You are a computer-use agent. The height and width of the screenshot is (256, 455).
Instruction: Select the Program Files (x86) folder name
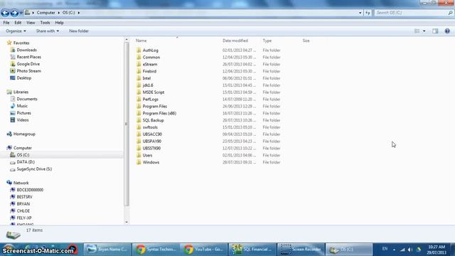pyautogui.click(x=159, y=113)
